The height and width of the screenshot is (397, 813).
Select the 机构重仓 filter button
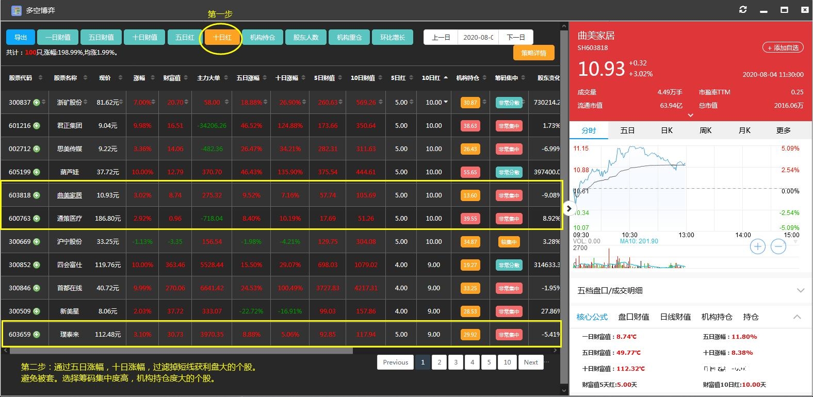pos(349,37)
